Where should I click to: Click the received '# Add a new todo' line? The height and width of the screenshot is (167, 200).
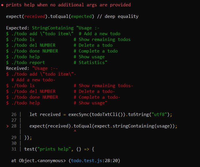(x=33, y=80)
